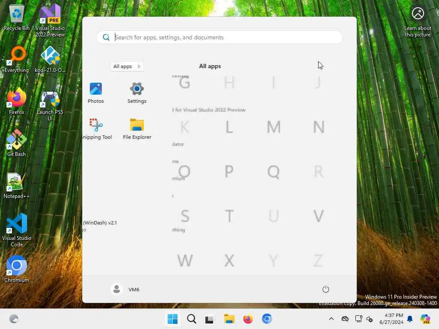This screenshot has height=329, width=439.
Task: Select the Git Bash desktop shortcut
Action: 17,143
